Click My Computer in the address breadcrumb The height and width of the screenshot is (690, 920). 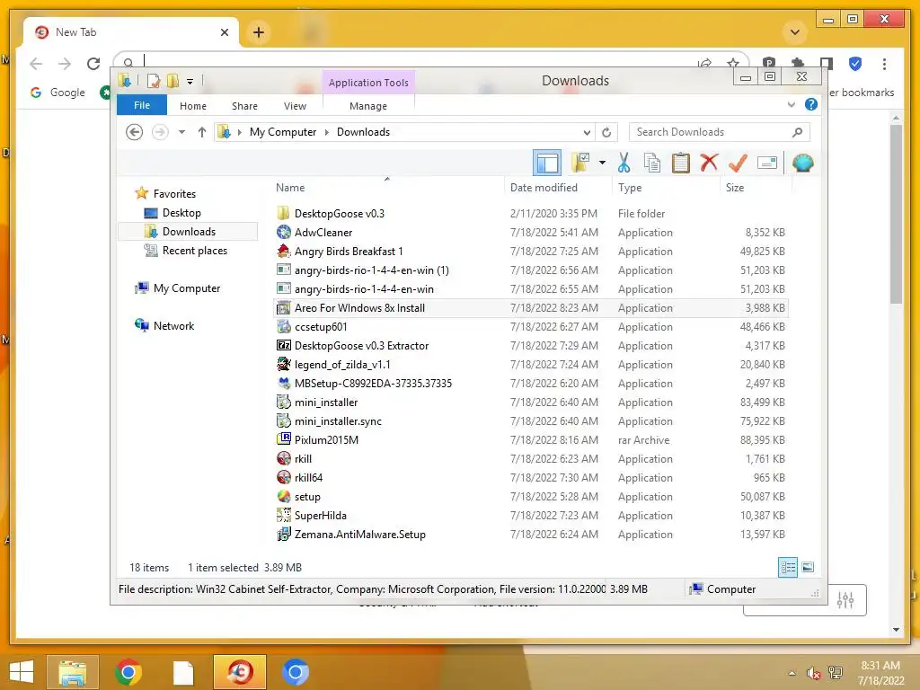(x=283, y=132)
